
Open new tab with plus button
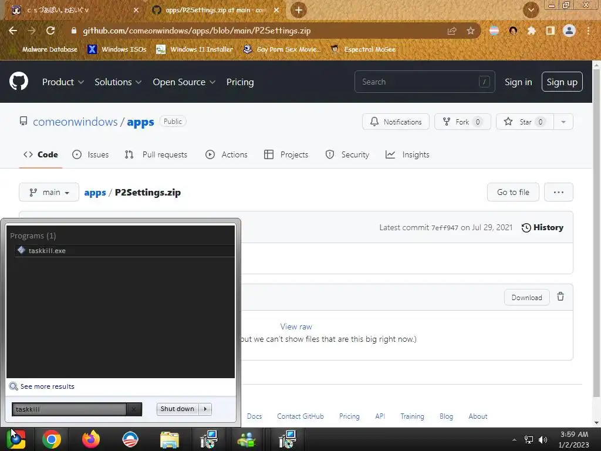299,10
